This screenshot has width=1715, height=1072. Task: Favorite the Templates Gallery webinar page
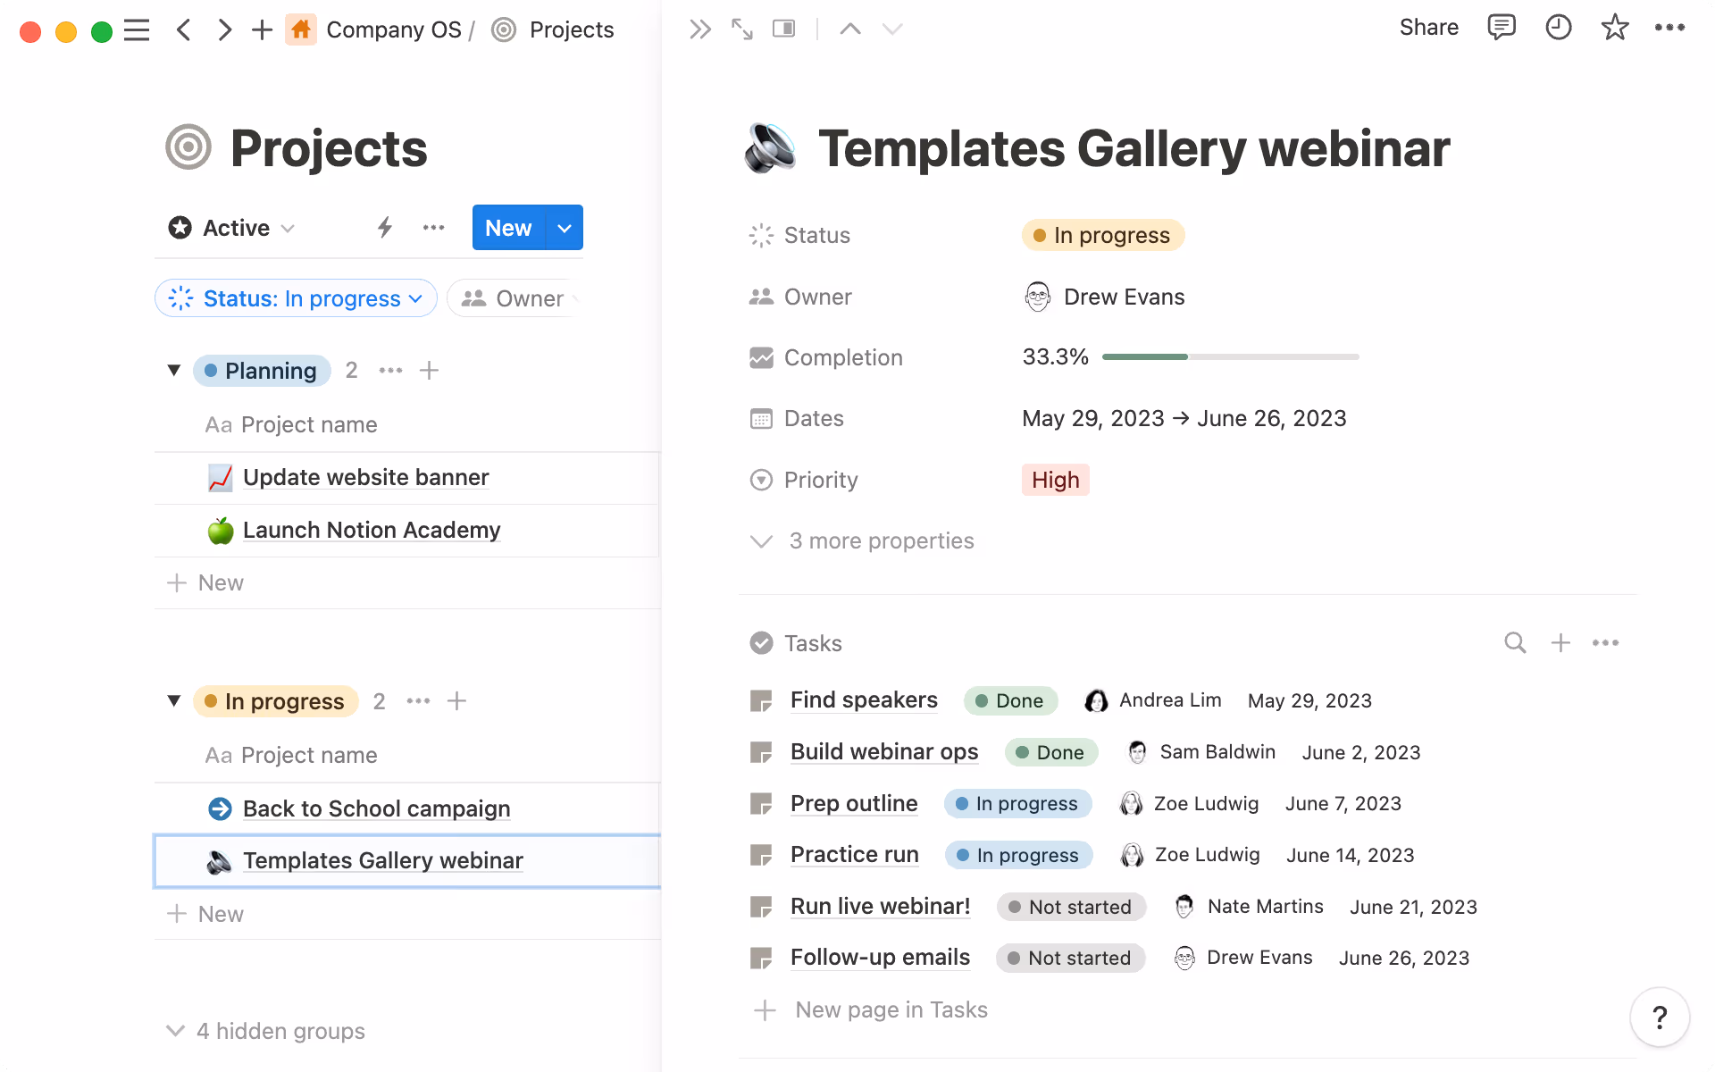[x=1615, y=28]
